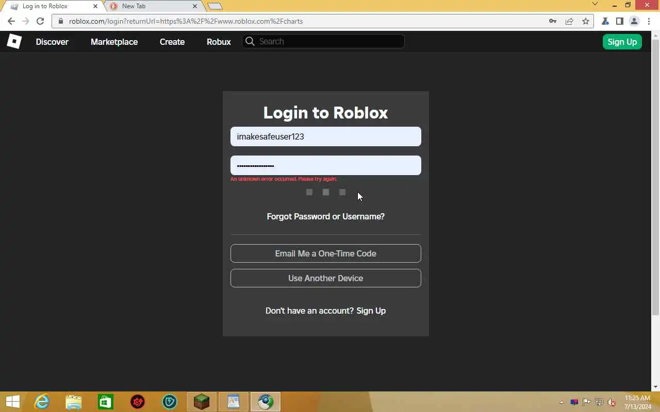The image size is (660, 412).
Task: Click Email Me a One-Time Code
Action: (326, 253)
